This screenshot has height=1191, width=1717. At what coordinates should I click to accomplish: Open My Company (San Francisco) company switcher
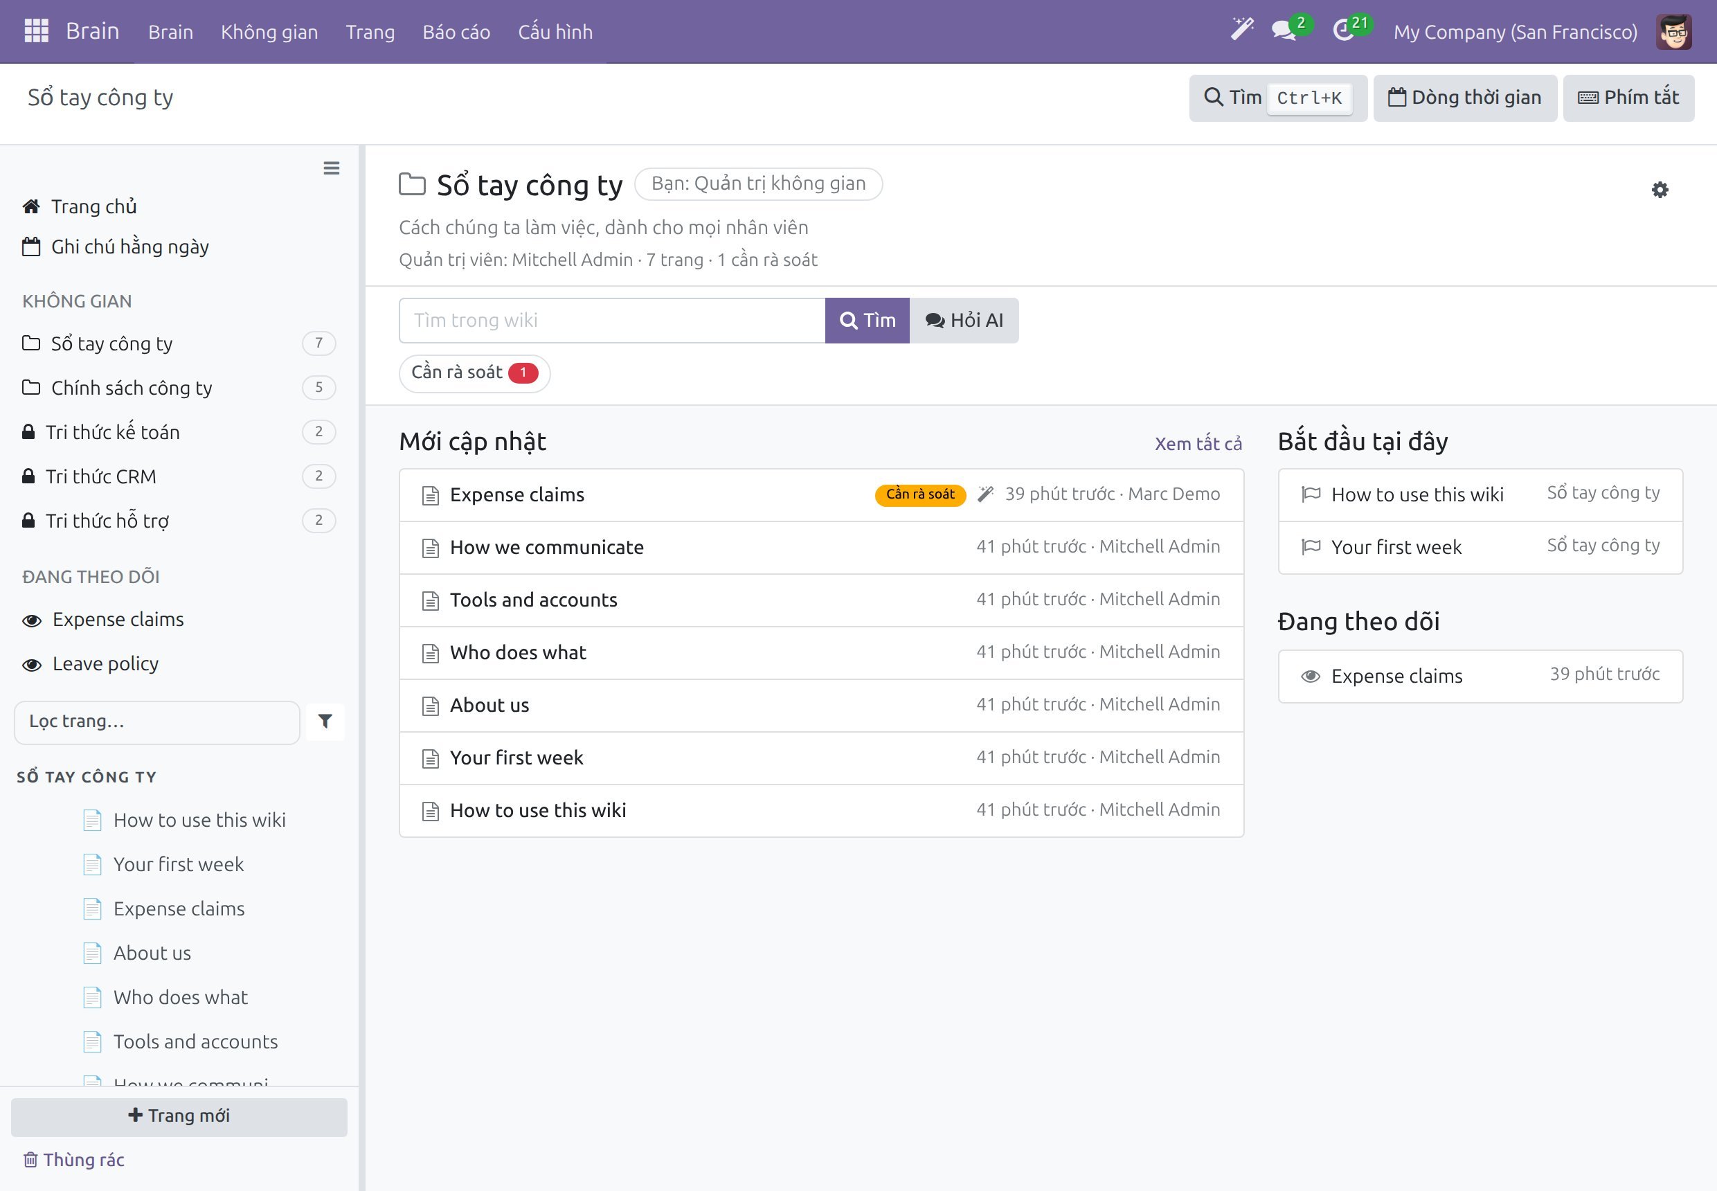tap(1515, 32)
